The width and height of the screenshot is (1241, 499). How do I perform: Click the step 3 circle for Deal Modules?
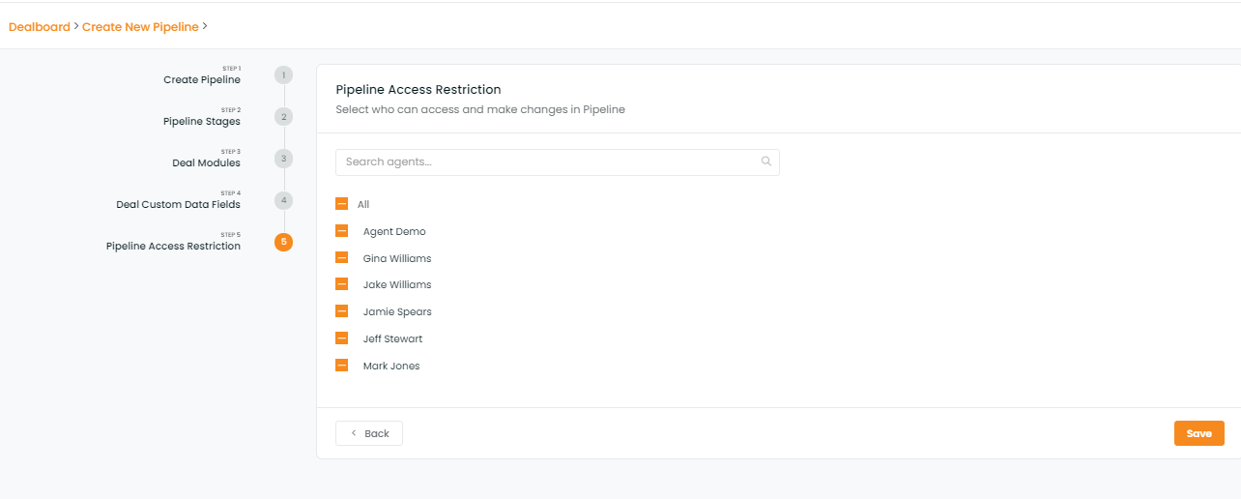tap(283, 159)
